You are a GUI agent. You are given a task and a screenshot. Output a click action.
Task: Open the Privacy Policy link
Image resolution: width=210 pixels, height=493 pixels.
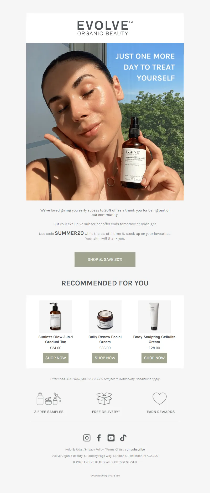tap(94, 449)
